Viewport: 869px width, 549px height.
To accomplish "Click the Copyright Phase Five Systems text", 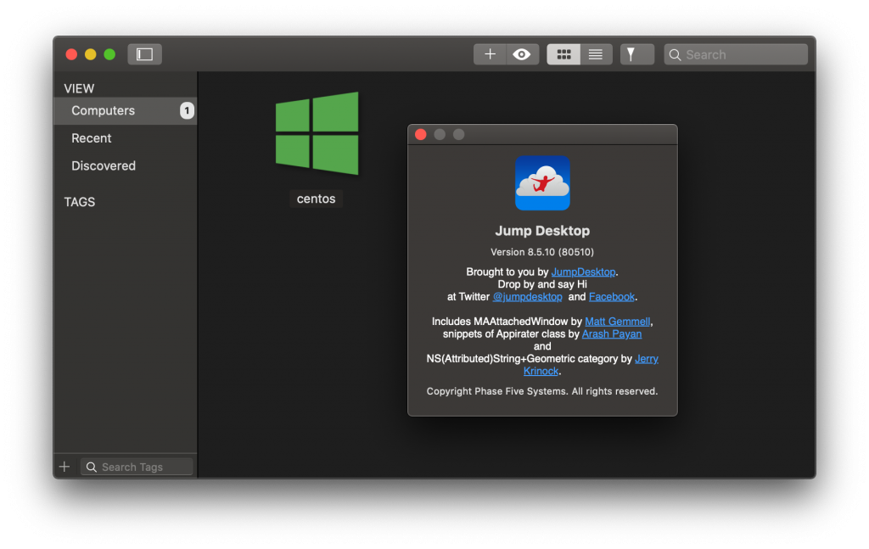I will point(542,391).
